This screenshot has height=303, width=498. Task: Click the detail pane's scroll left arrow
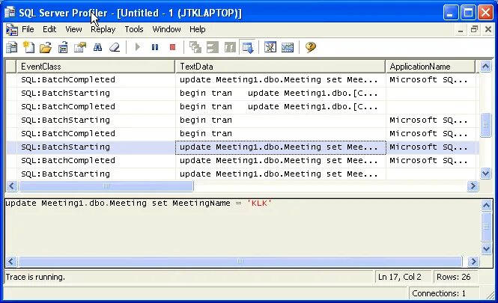point(11,261)
